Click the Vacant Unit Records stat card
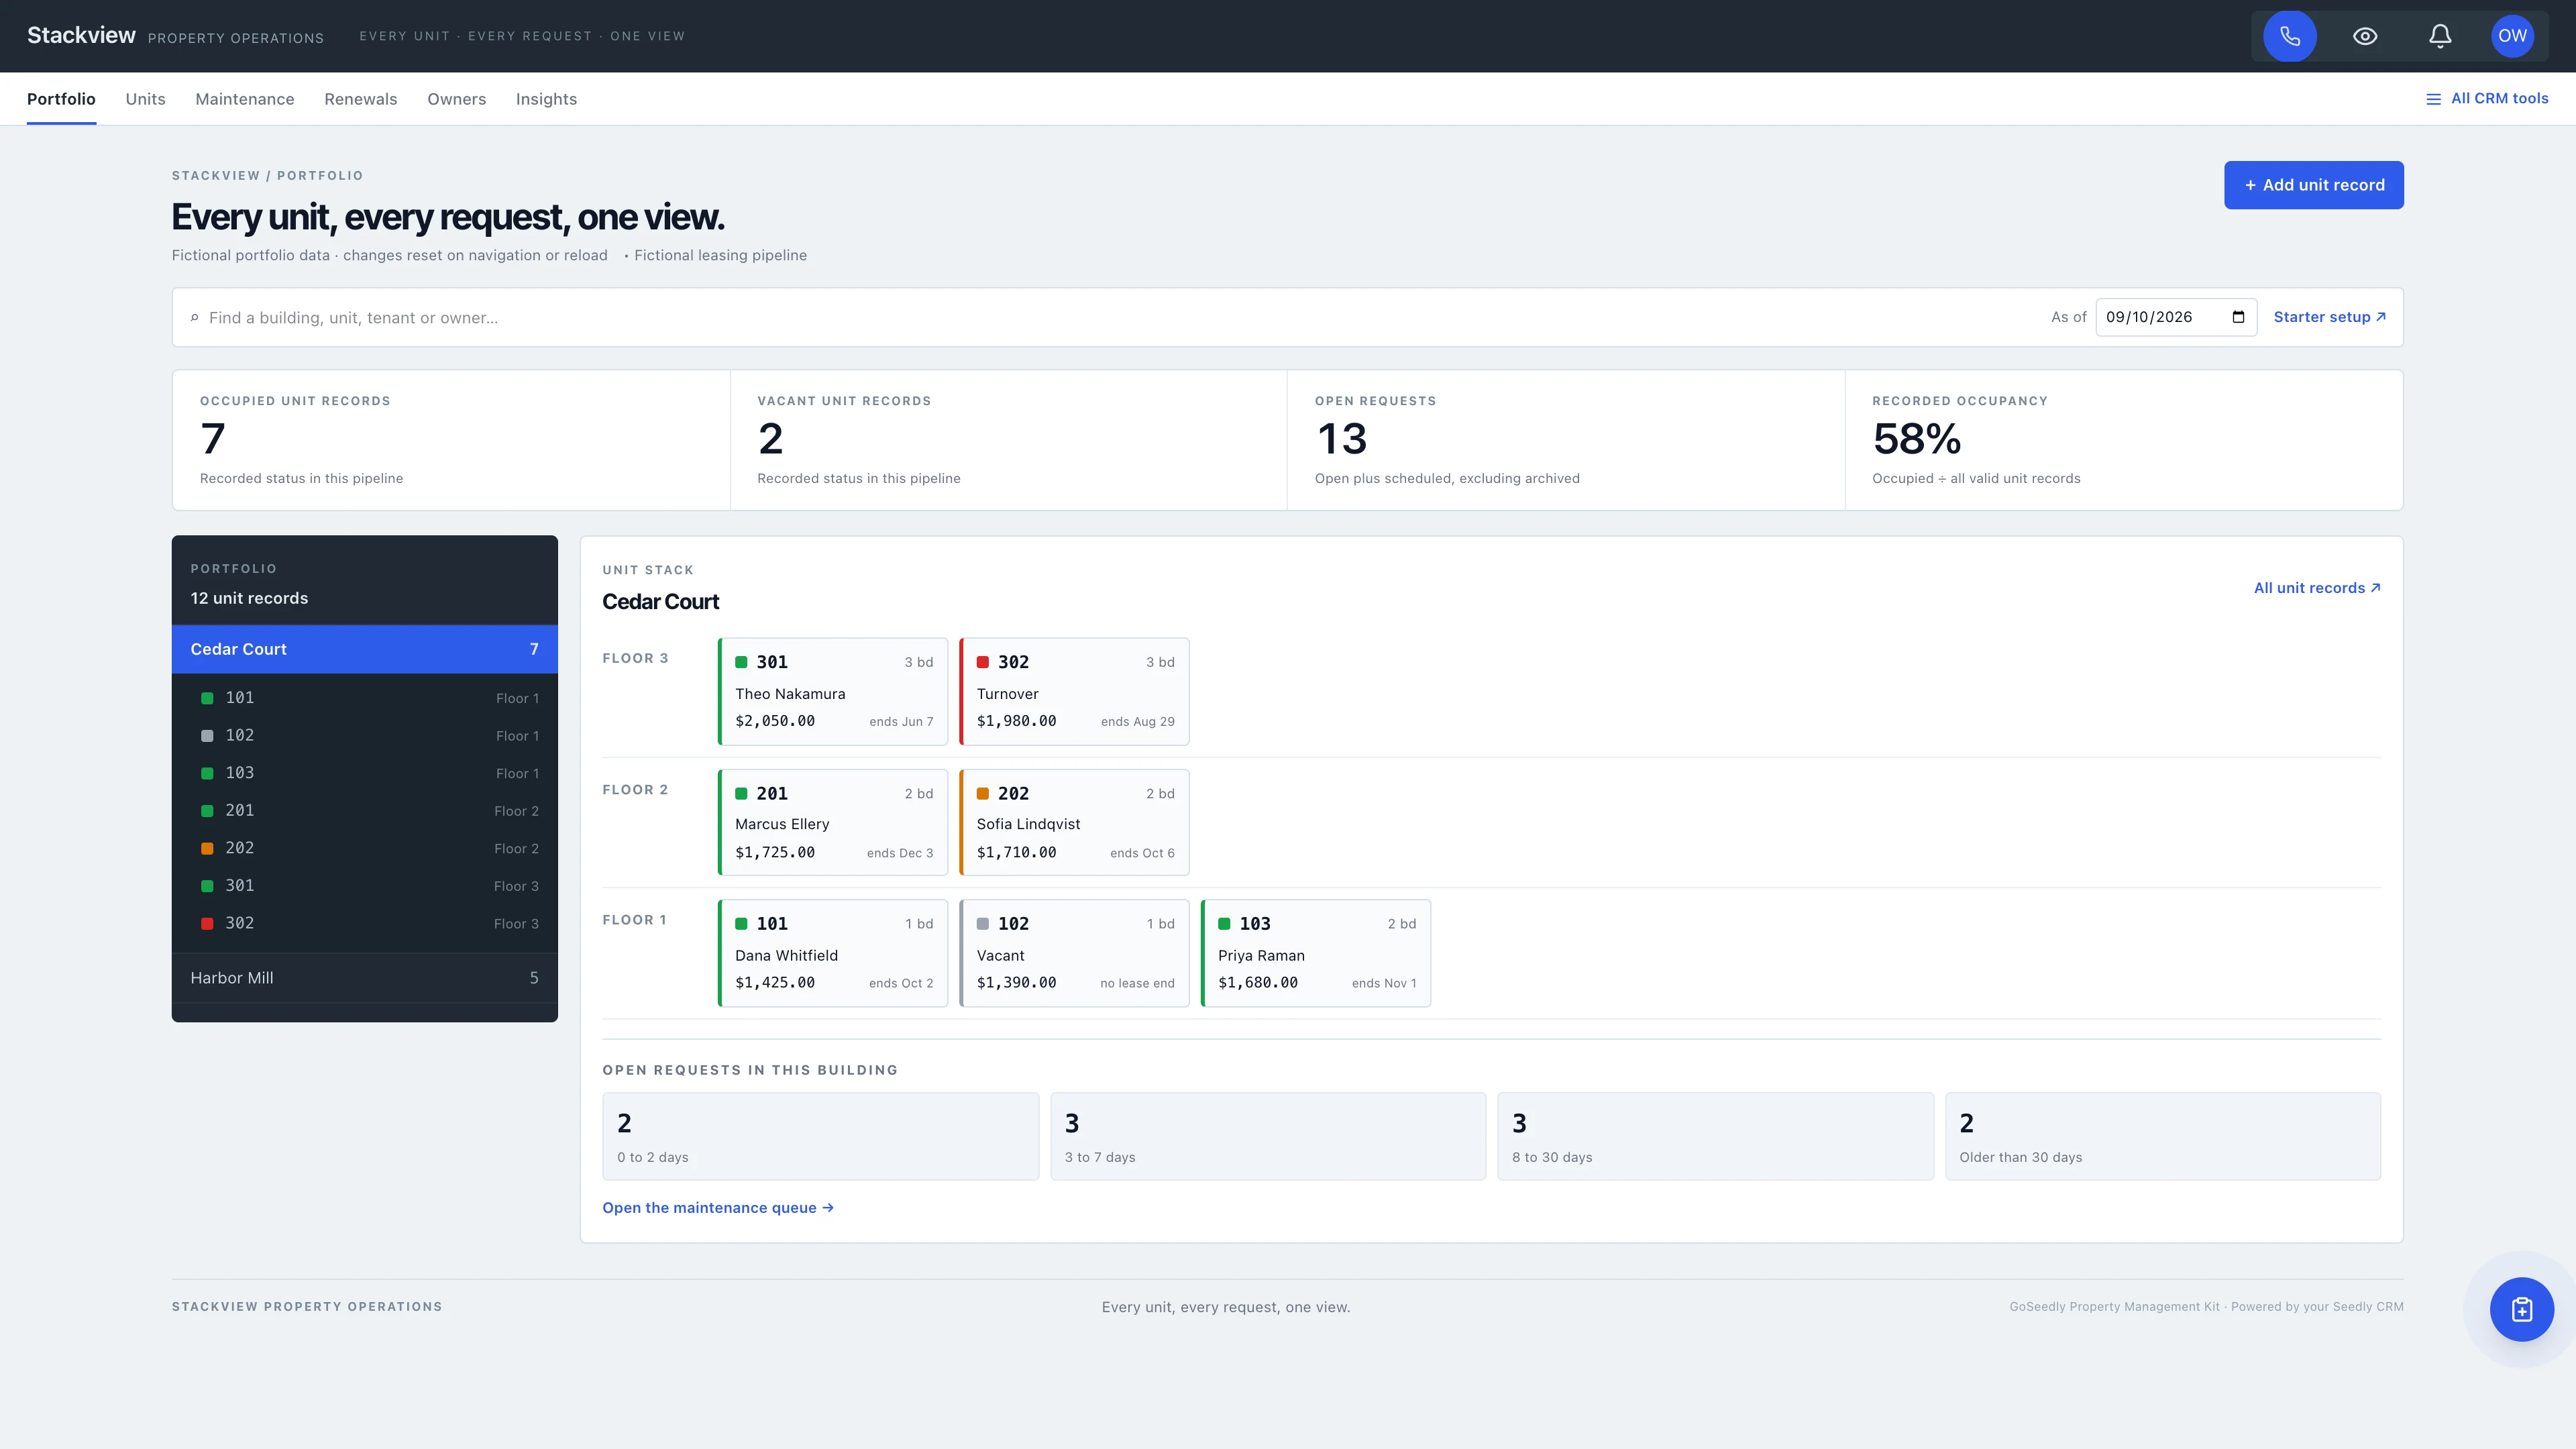Image resolution: width=2576 pixels, height=1449 pixels. point(1008,440)
